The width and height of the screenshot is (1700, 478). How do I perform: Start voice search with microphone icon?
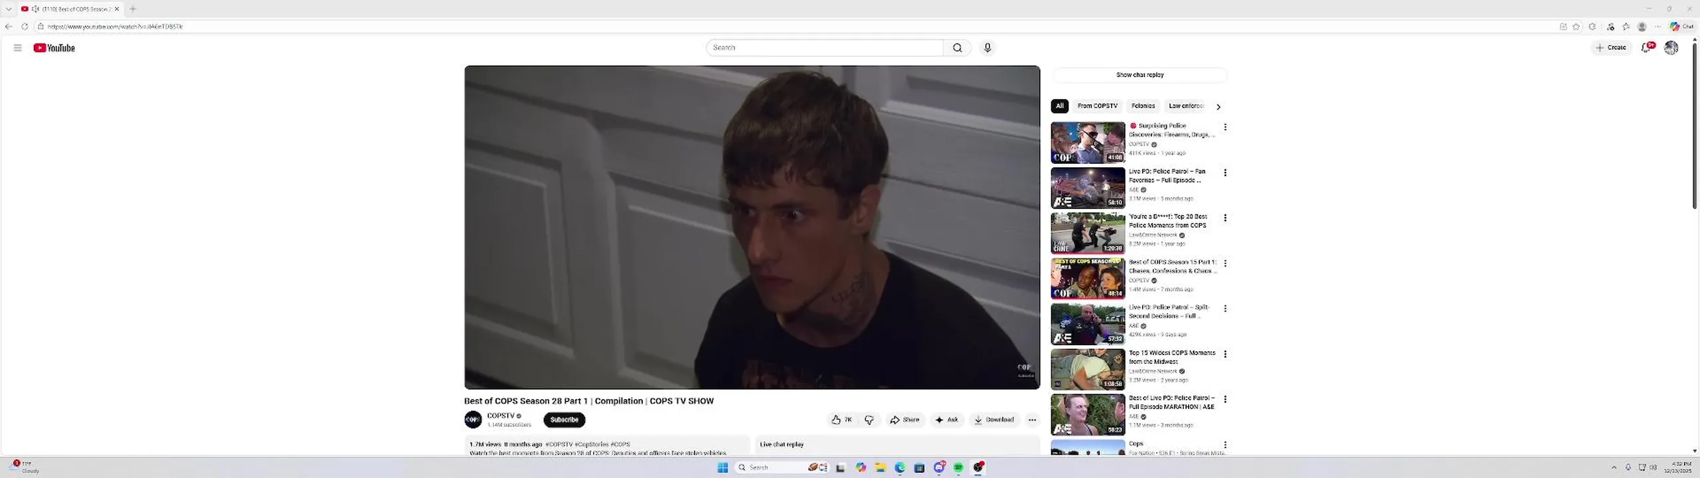point(987,48)
